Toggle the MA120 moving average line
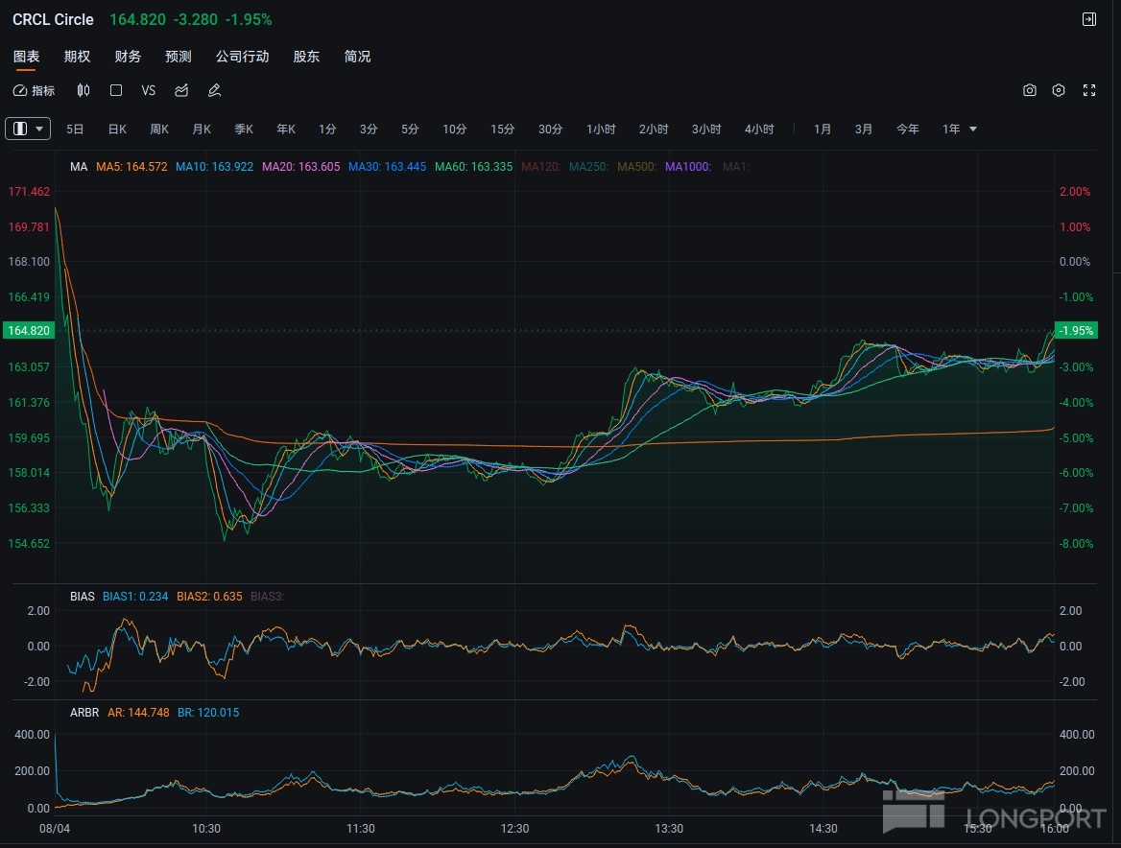The image size is (1121, 848). click(539, 167)
